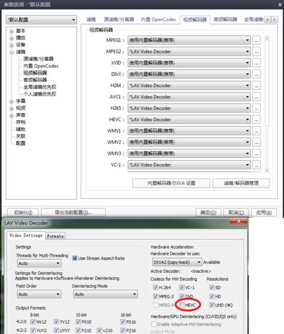Viewport: 284px width, 334px height.
Task: Switch to the 音频解码器 tab
Action: (225, 19)
